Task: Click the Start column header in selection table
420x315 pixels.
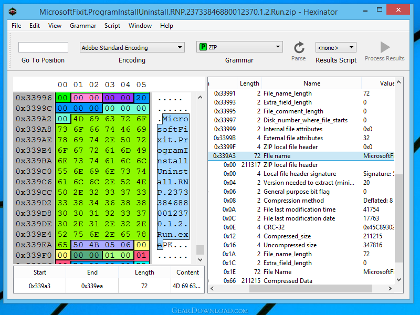Action: coord(40,272)
